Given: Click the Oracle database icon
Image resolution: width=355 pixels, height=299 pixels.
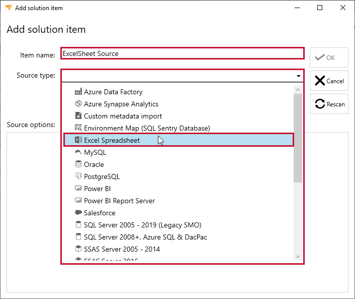Looking at the screenshot, I should click(78, 164).
